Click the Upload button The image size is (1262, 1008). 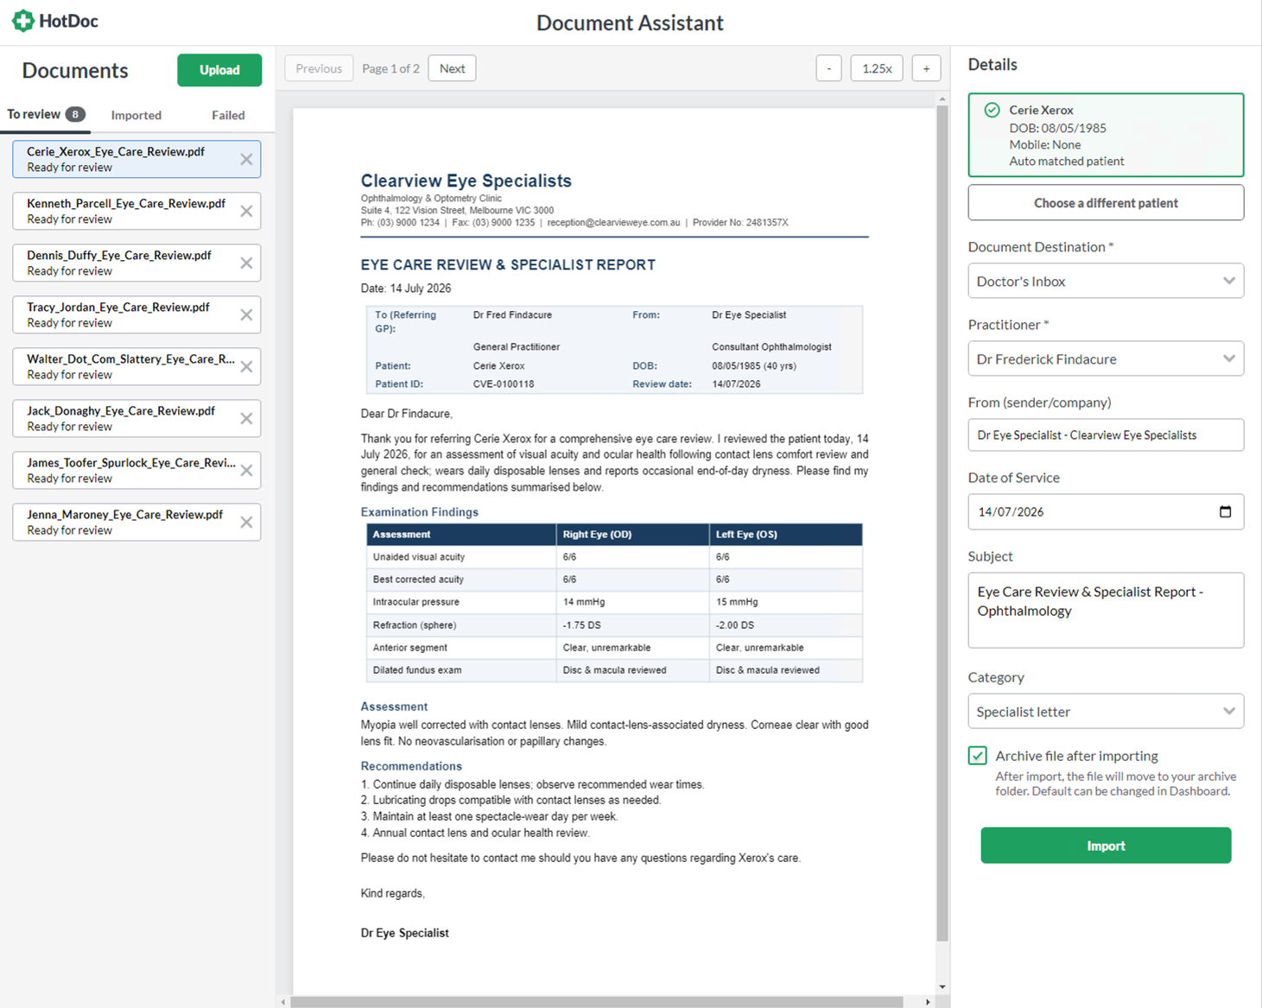tap(219, 70)
